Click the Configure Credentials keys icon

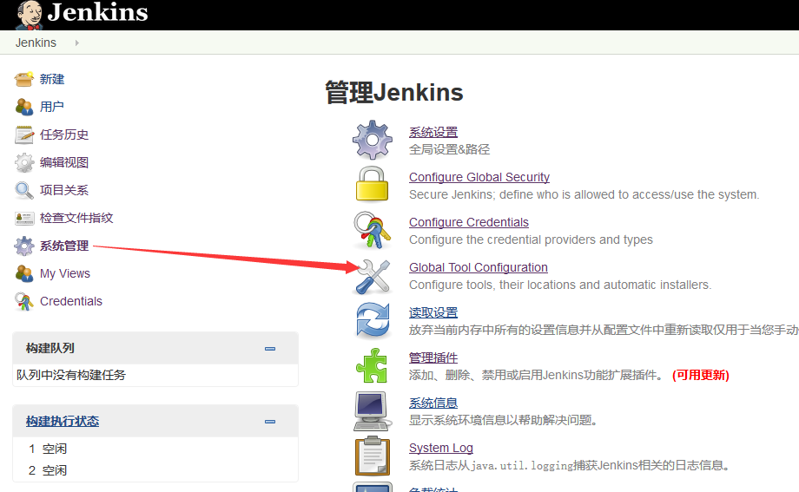pyautogui.click(x=372, y=230)
